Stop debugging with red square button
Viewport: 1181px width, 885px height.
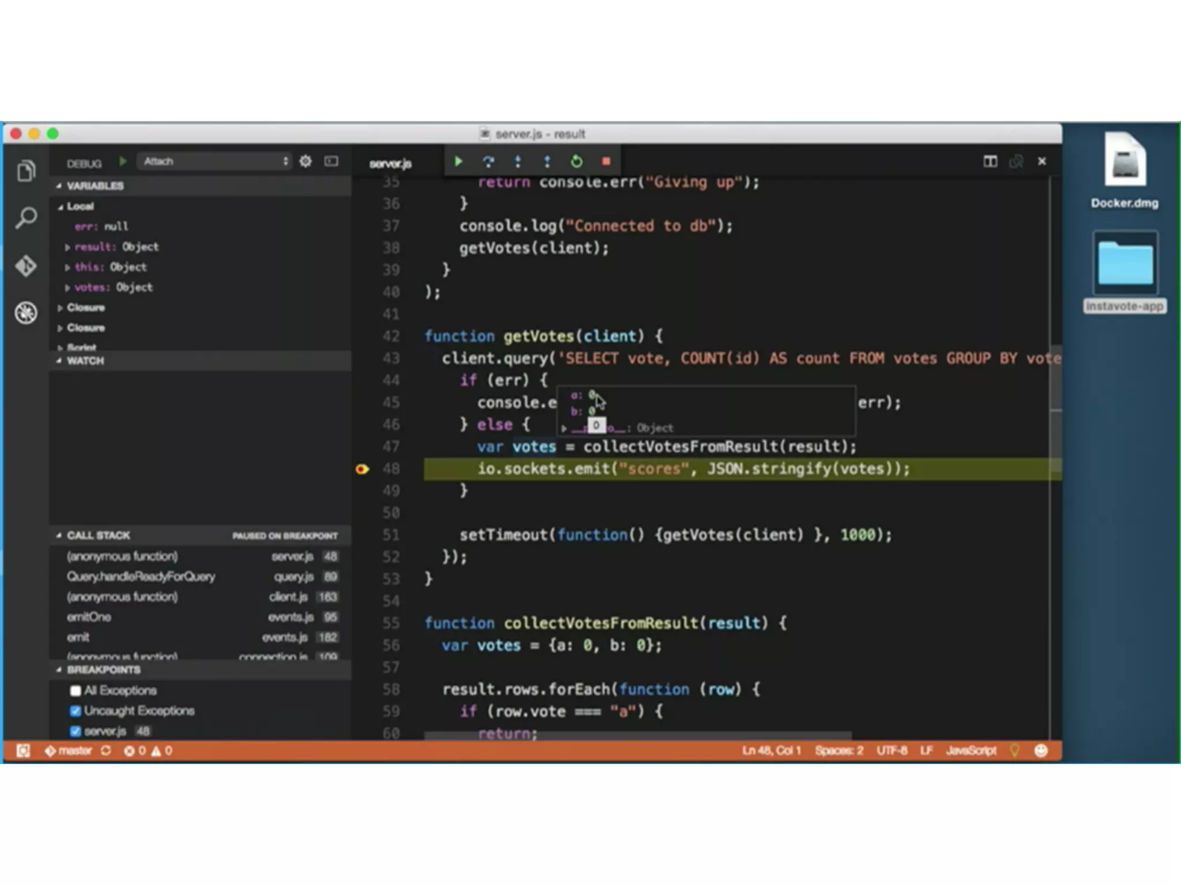[605, 161]
